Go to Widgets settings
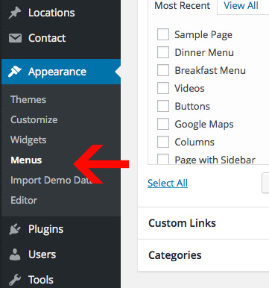 point(28,140)
